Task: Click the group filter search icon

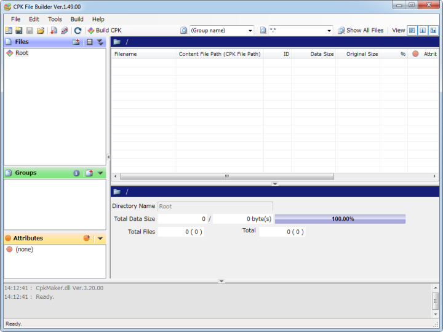Action: coord(183,31)
